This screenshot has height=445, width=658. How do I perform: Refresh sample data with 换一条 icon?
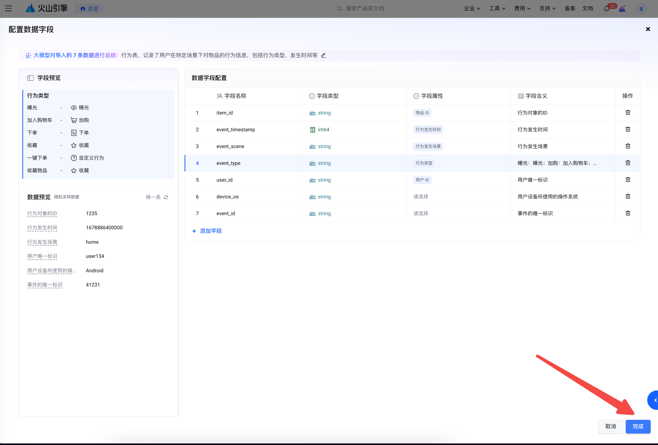coord(166,197)
